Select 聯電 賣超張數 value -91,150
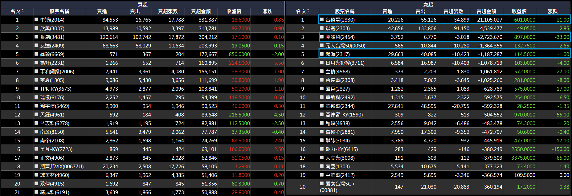 [x=462, y=28]
